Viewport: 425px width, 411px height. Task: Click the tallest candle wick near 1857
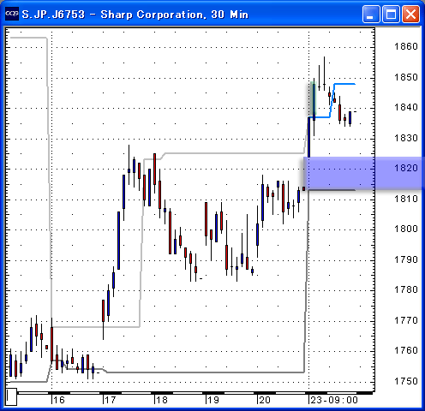click(x=324, y=74)
